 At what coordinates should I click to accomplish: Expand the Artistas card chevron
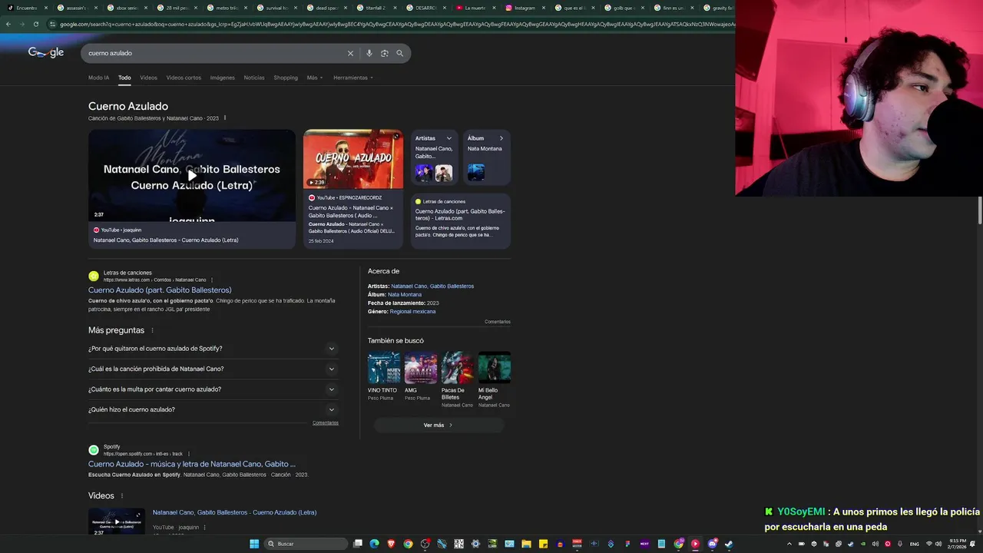449,138
